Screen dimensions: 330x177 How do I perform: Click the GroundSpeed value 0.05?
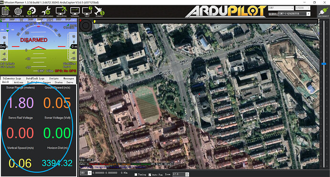pyautogui.click(x=57, y=103)
